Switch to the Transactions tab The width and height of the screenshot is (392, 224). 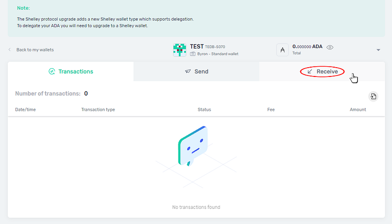(x=71, y=72)
